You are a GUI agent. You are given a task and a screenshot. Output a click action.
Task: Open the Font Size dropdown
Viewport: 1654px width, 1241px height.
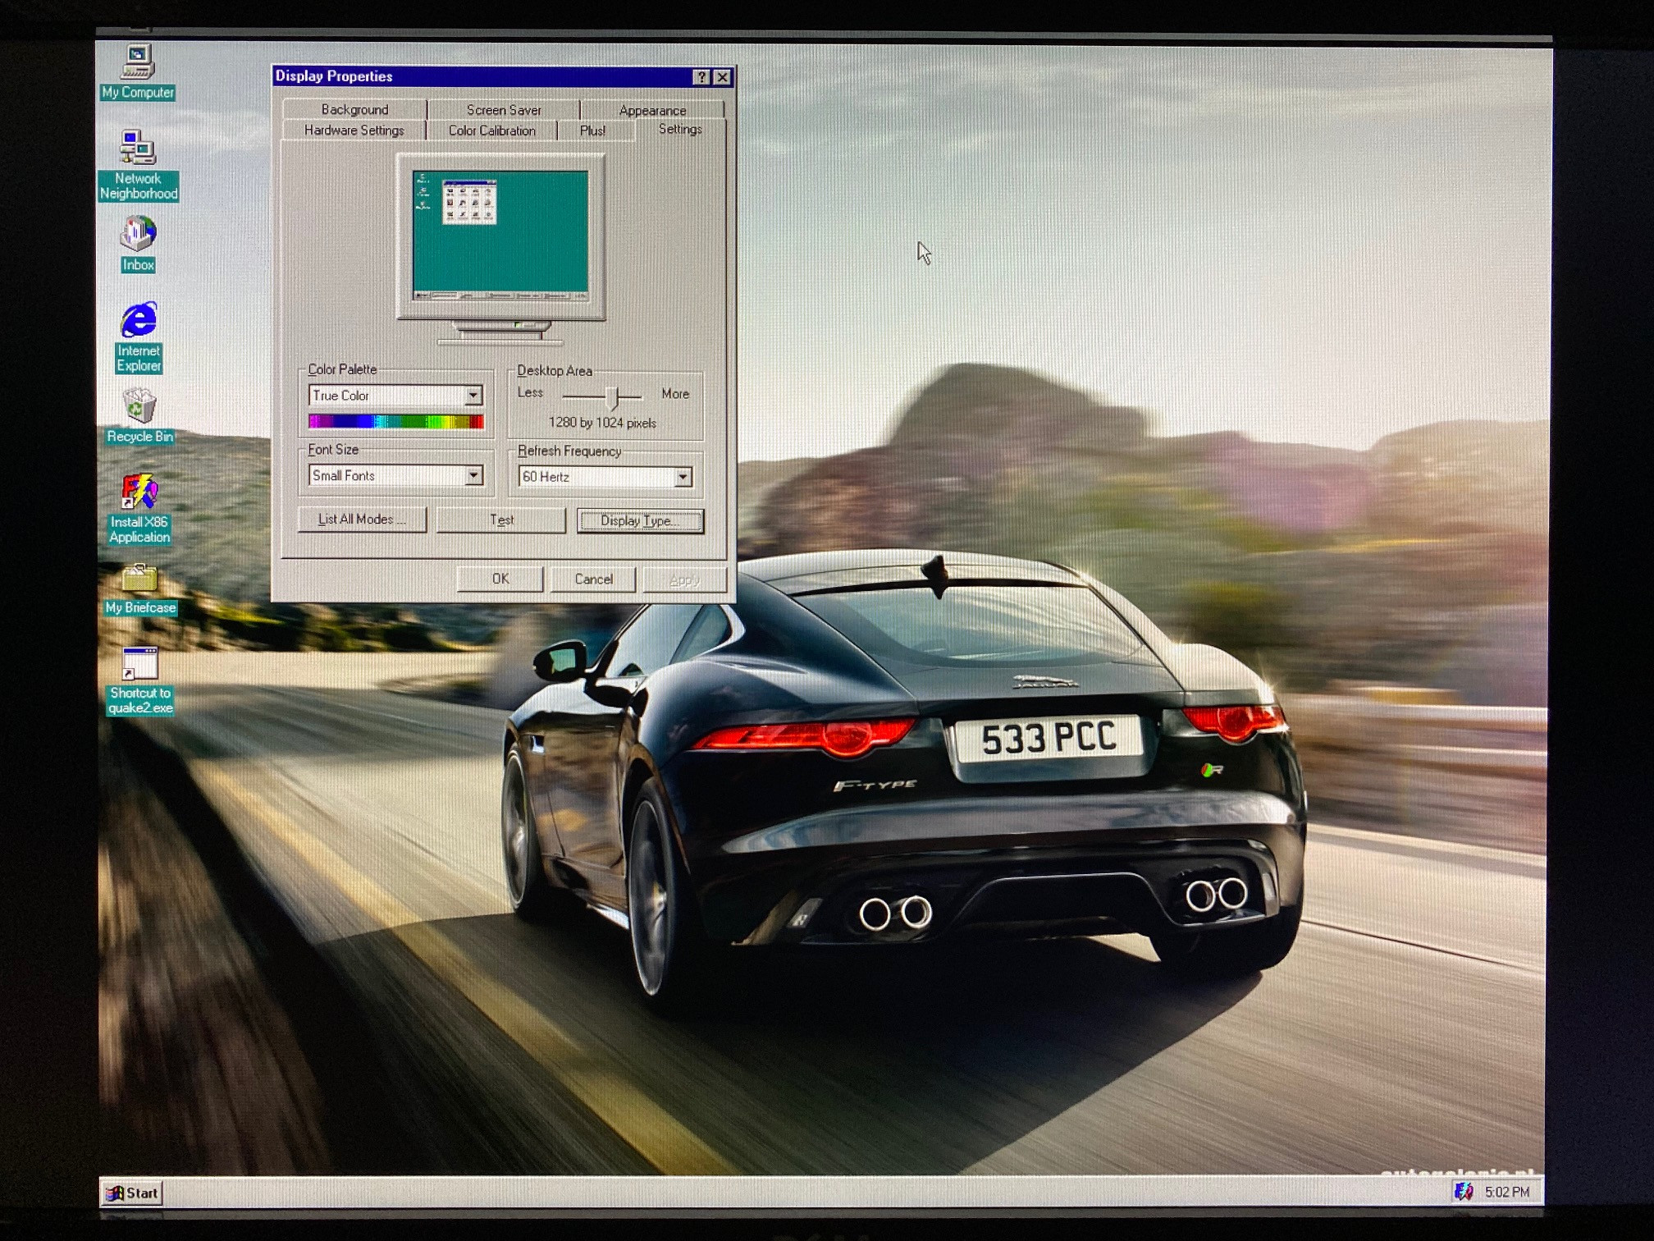473,476
